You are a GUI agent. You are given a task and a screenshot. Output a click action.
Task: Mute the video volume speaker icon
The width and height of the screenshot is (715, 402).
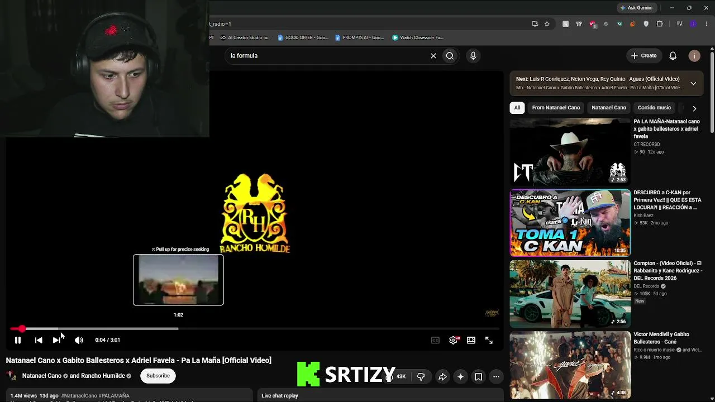click(x=79, y=340)
